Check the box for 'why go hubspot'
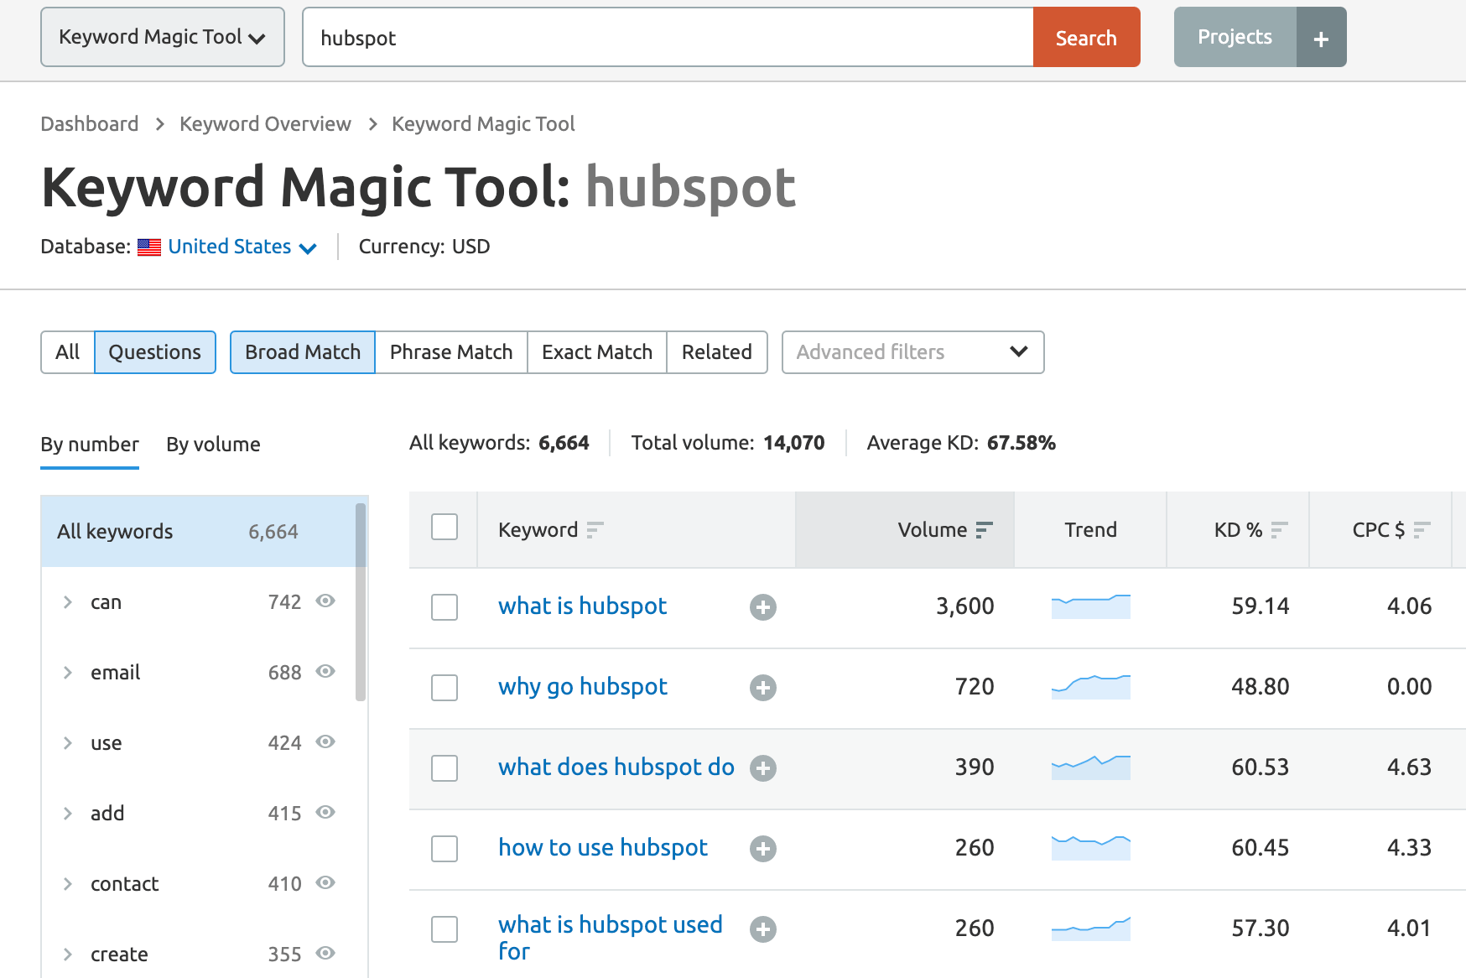The height and width of the screenshot is (978, 1466). click(444, 688)
